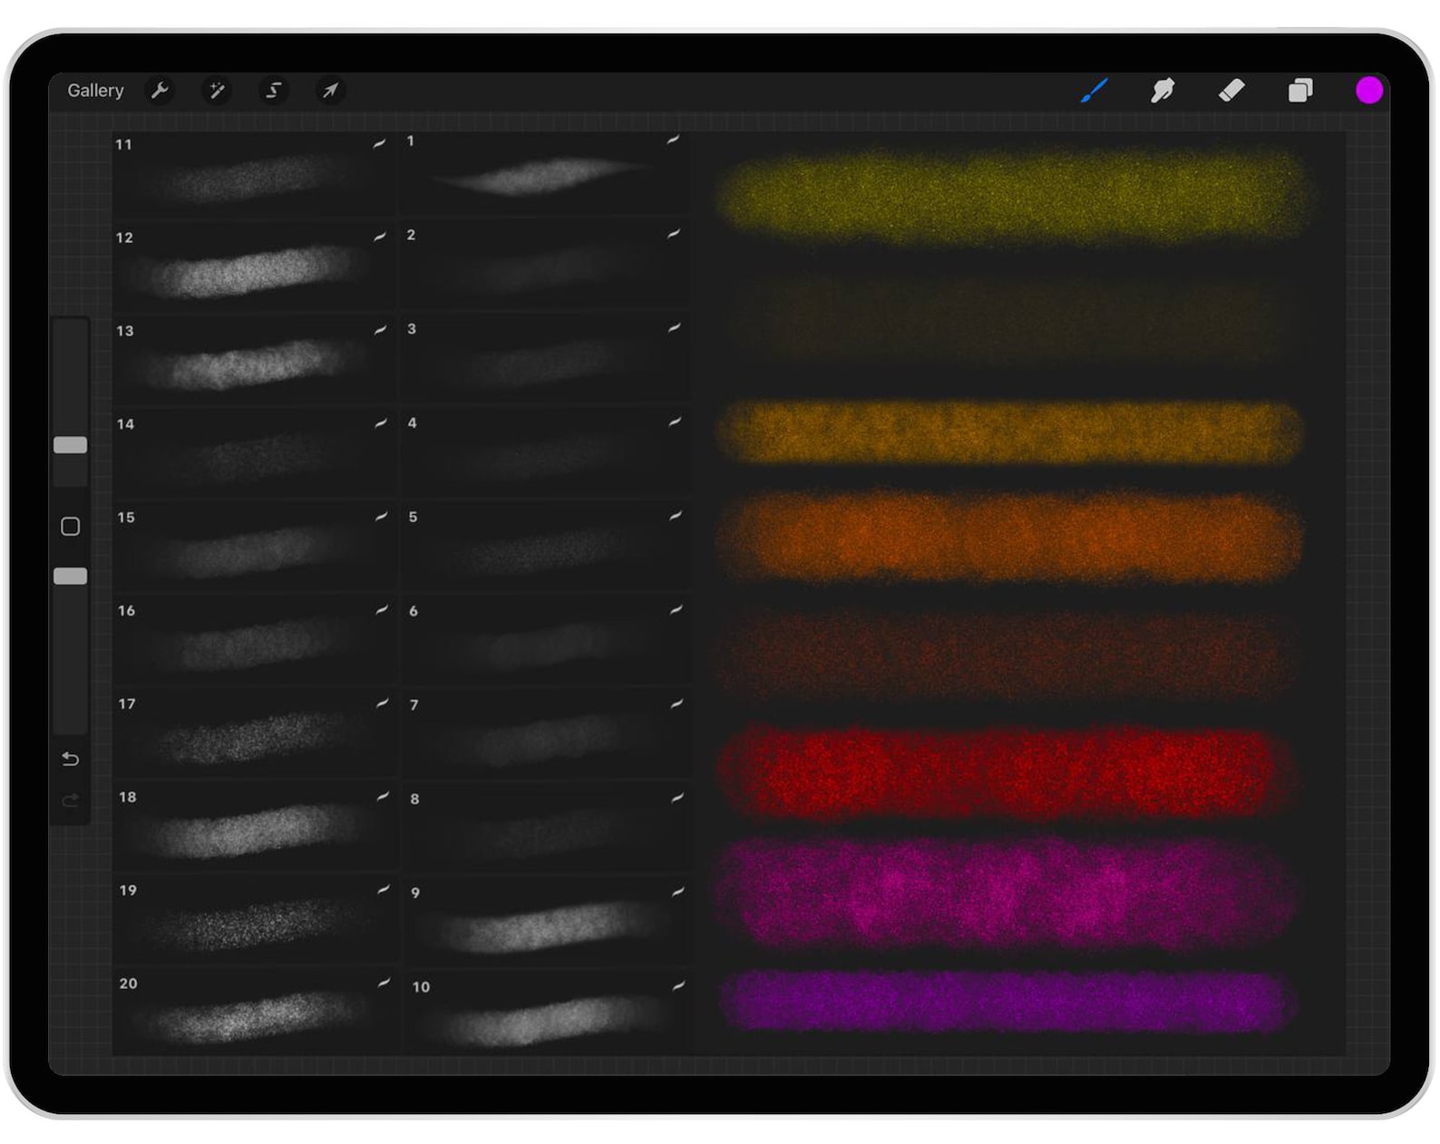1440x1144 pixels.
Task: Click the bright red painted stroke
Action: (1007, 771)
